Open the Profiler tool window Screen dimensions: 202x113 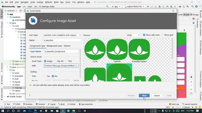pyautogui.click(x=71, y=104)
